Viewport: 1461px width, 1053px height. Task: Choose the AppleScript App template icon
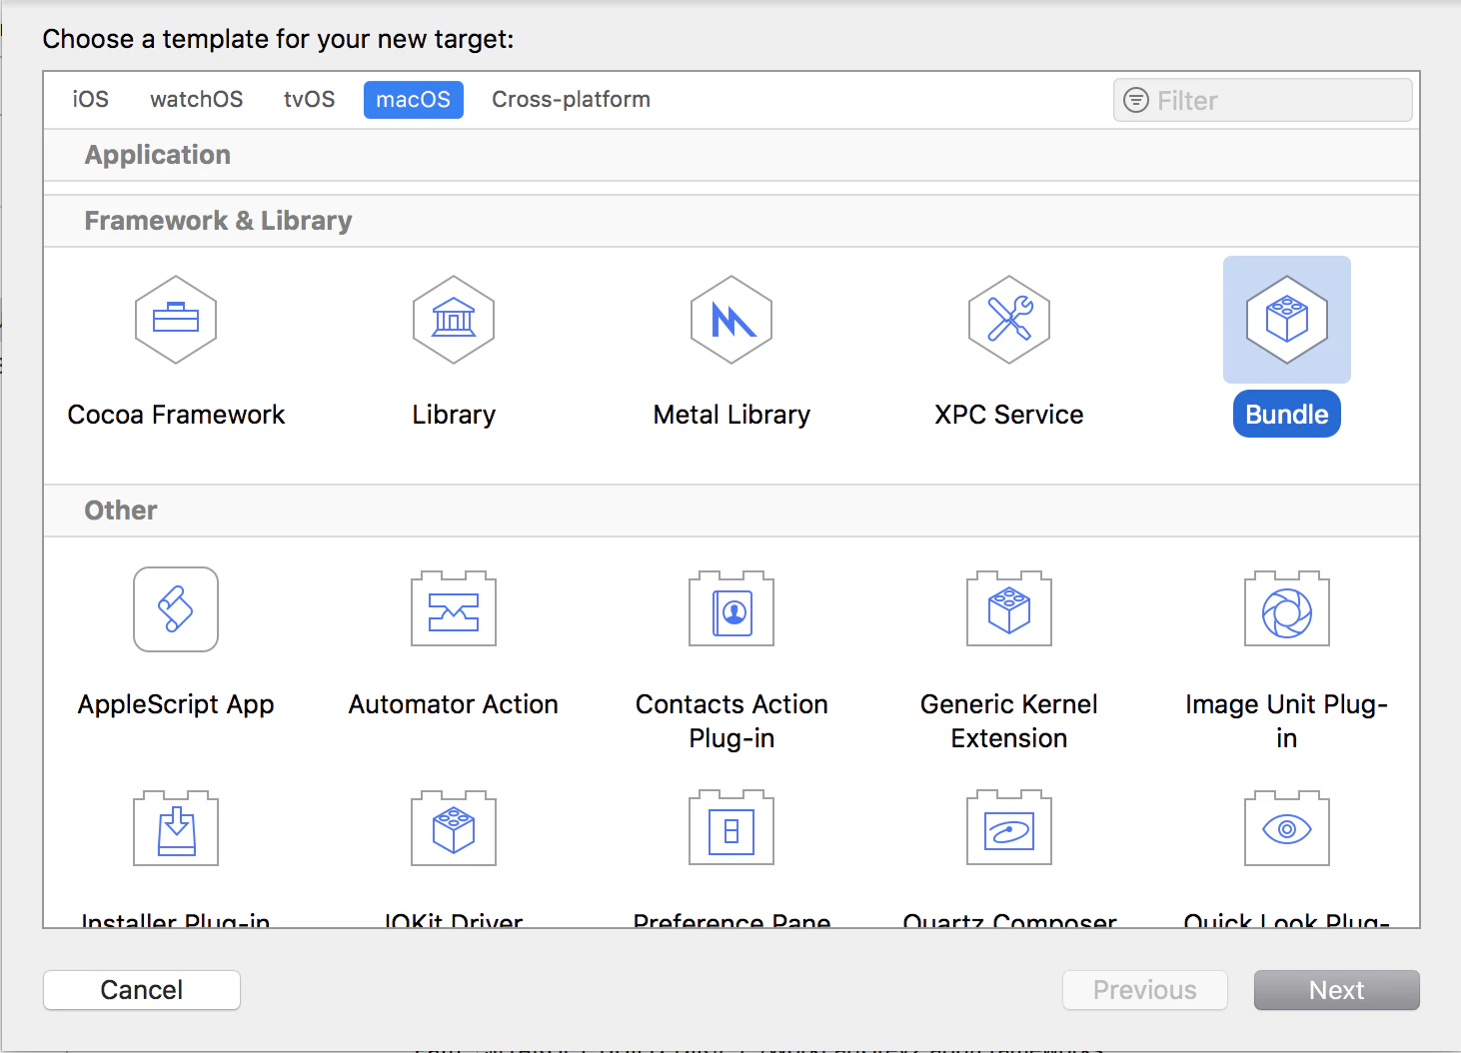point(176,609)
